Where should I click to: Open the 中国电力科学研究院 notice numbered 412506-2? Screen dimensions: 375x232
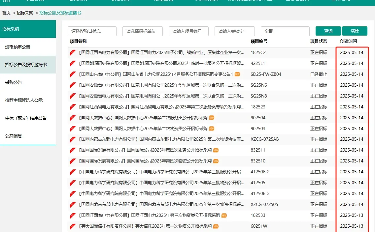click(161, 172)
